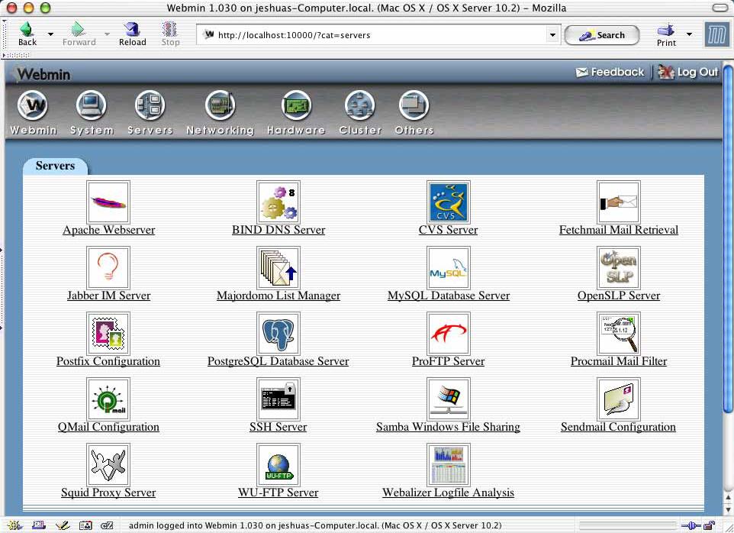Open the BIND DNS Server gears icon
Image resolution: width=734 pixels, height=533 pixels.
tap(278, 202)
